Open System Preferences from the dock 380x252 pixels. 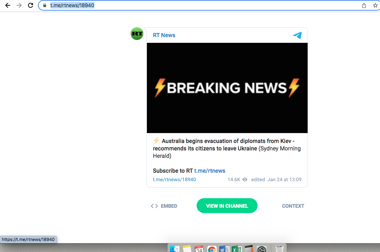[261, 249]
